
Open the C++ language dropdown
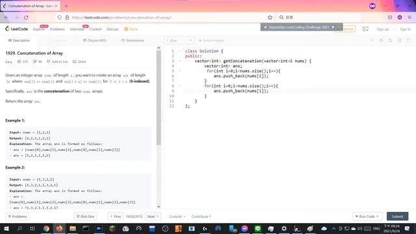pos(179,40)
